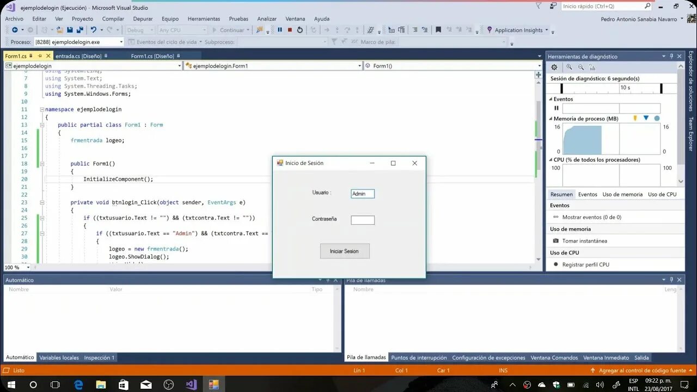The width and height of the screenshot is (697, 392).
Task: Click Agregar al control de código fuente
Action: (x=643, y=370)
